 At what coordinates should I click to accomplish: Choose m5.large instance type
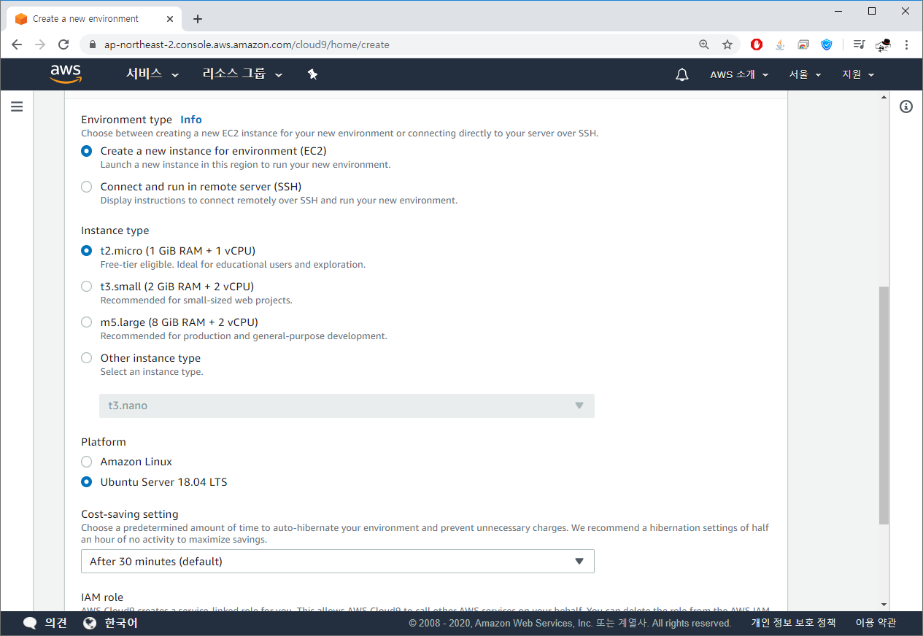pyautogui.click(x=87, y=322)
